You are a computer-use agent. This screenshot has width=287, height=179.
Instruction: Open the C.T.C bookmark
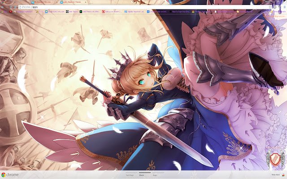click(x=40, y=12)
